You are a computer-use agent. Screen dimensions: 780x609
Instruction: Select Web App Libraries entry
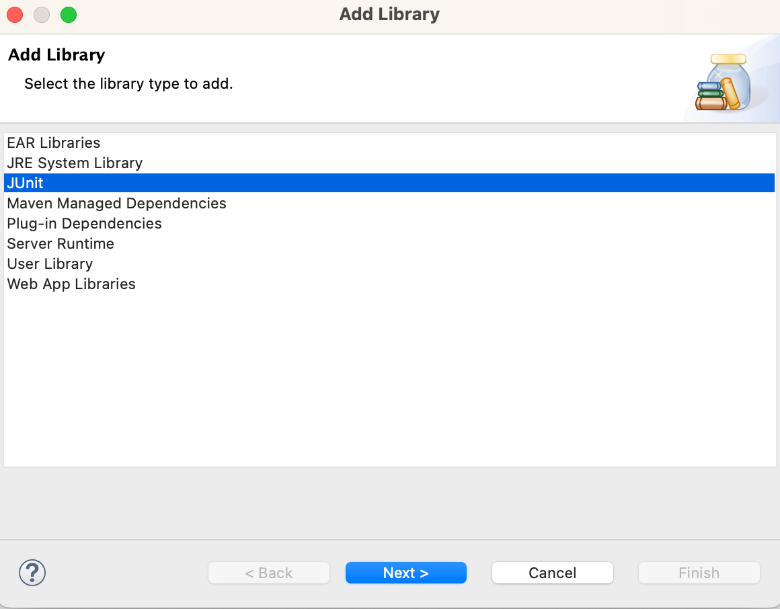tap(389, 284)
